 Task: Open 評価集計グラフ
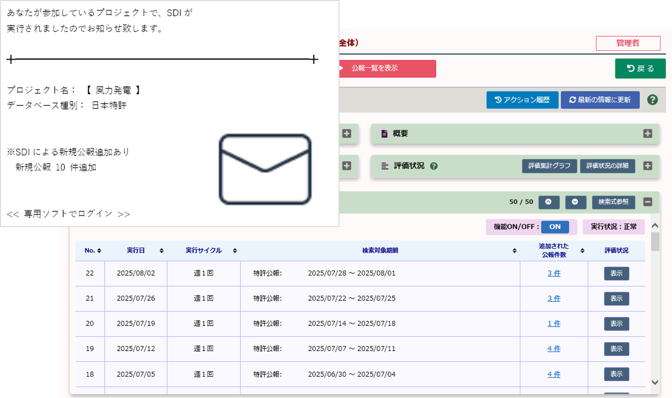(549, 166)
